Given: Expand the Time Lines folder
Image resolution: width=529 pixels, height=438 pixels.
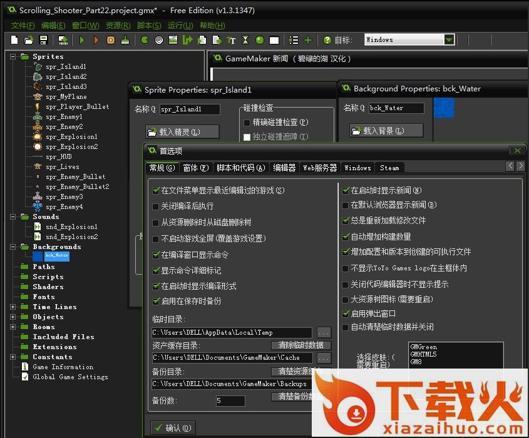Looking at the screenshot, I should (13, 307).
